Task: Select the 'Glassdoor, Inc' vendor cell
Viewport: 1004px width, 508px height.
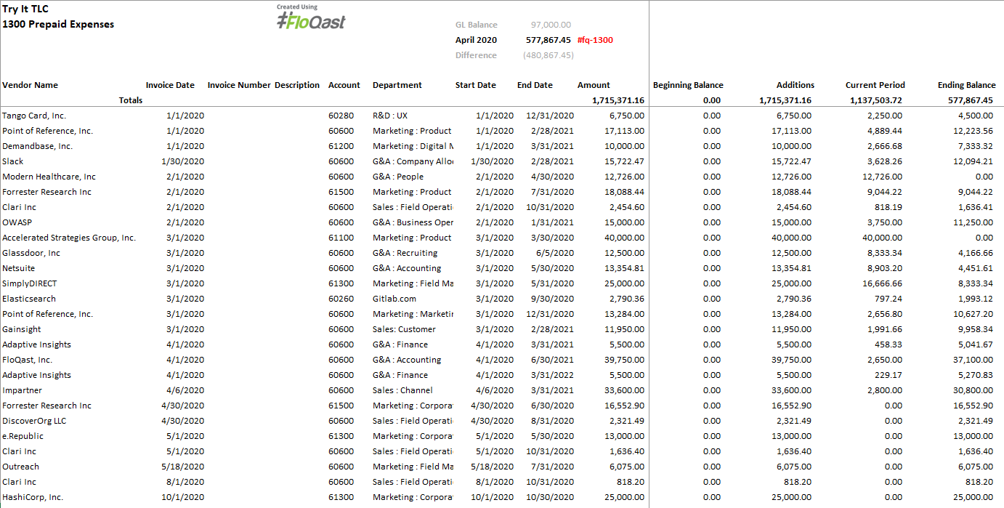Action: pyautogui.click(x=31, y=253)
